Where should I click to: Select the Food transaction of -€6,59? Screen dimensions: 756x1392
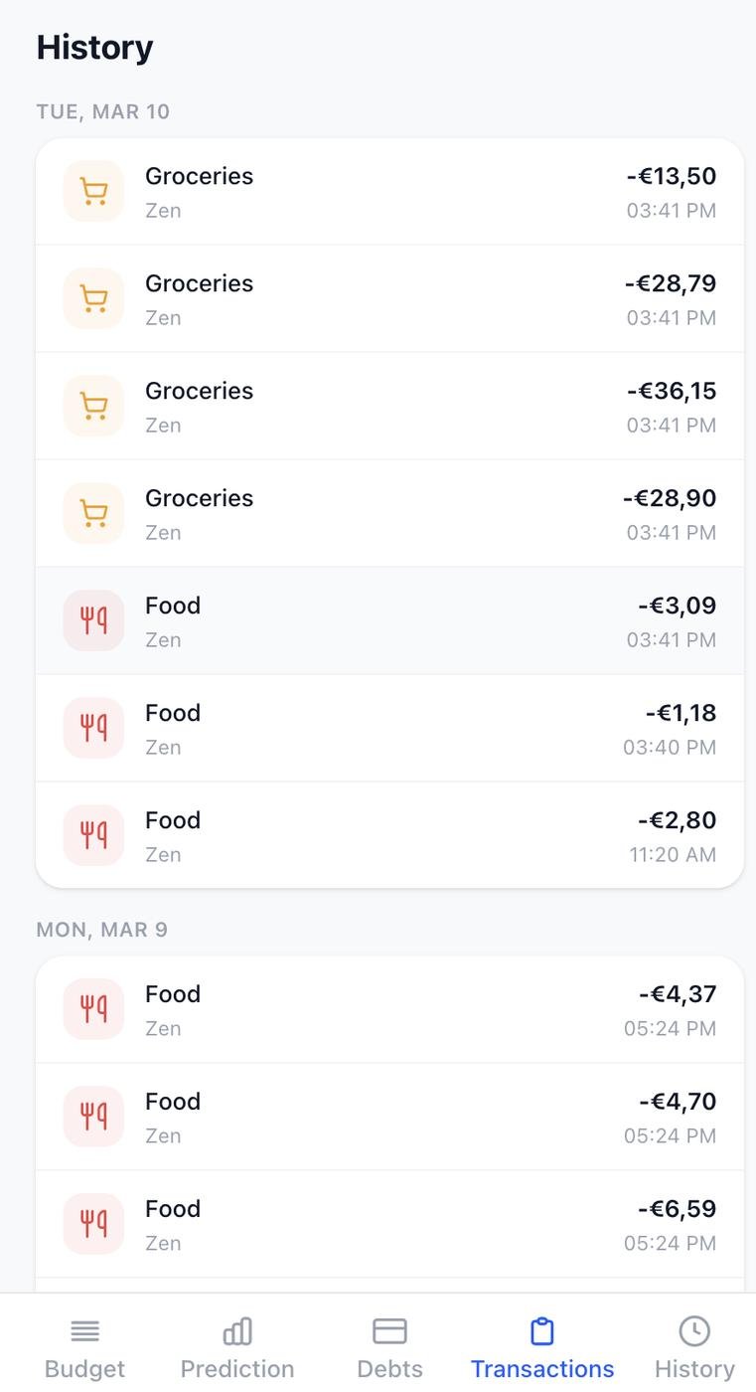tap(389, 1224)
